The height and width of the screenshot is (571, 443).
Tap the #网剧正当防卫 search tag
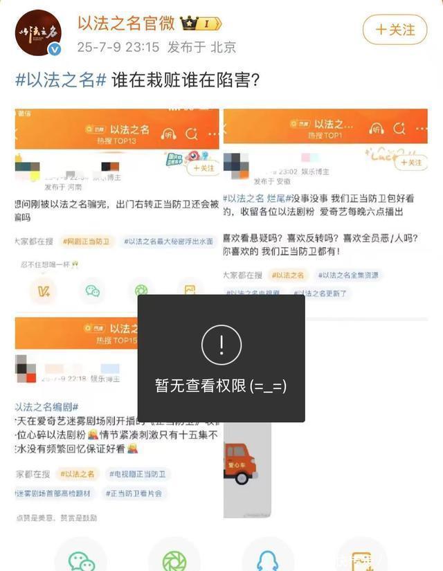(87, 242)
